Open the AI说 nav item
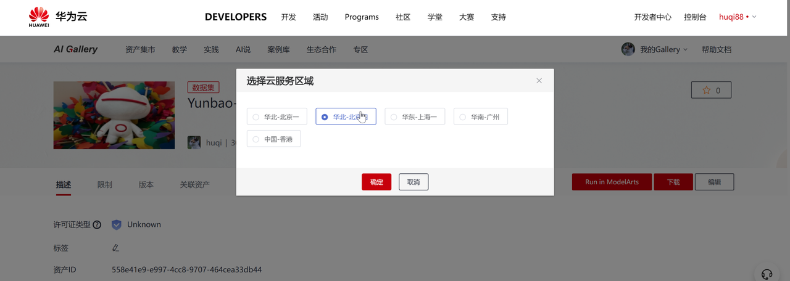The image size is (790, 281). [243, 49]
